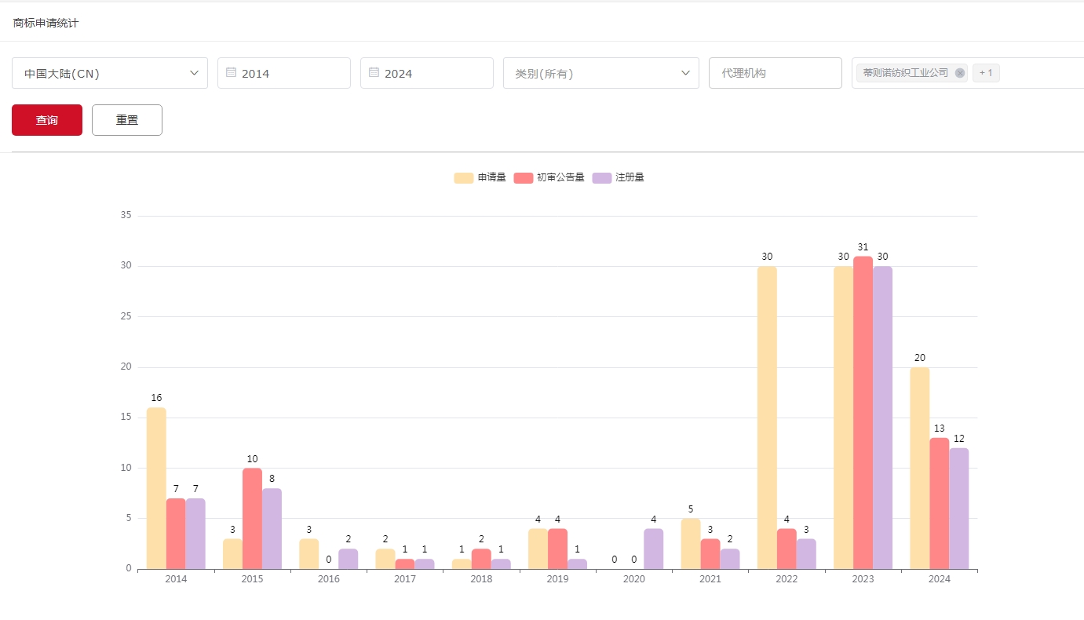Select the 2022 yellow bar labeled 30
Image resolution: width=1084 pixels, height=620 pixels.
pos(767,418)
